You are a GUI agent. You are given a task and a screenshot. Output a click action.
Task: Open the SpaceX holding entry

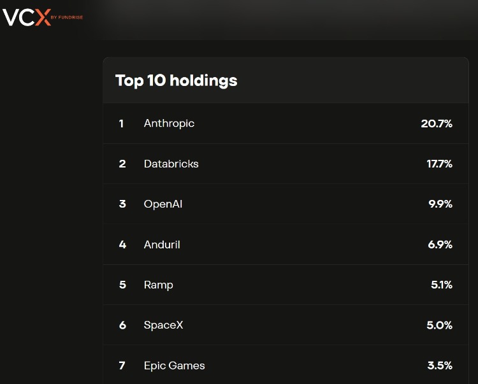163,325
